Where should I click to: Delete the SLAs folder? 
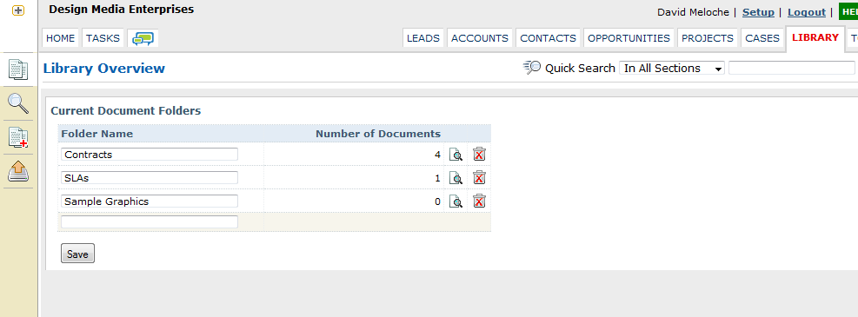pos(479,178)
